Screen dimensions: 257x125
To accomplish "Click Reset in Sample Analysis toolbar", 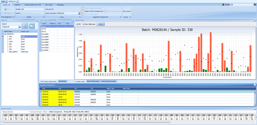I will pyautogui.click(x=45, y=112).
